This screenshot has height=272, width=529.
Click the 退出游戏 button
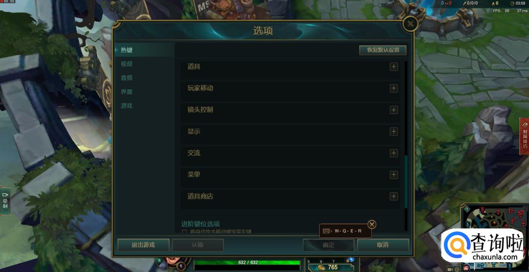(144, 245)
